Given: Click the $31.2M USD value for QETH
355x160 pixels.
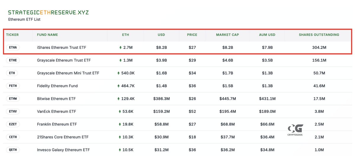Looking at the screenshot, I should [162, 150].
